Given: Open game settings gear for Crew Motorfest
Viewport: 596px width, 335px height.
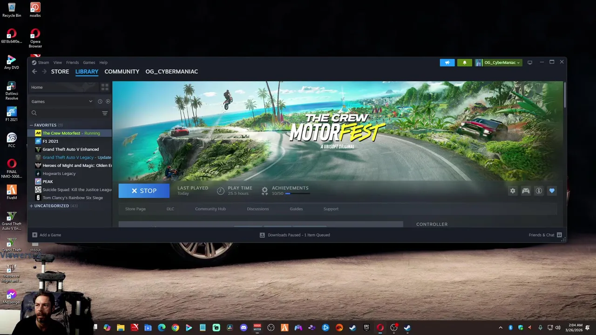Looking at the screenshot, I should (x=513, y=191).
